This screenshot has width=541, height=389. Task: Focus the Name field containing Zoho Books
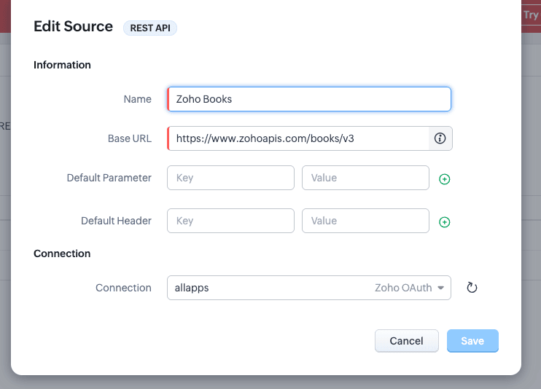coord(309,99)
